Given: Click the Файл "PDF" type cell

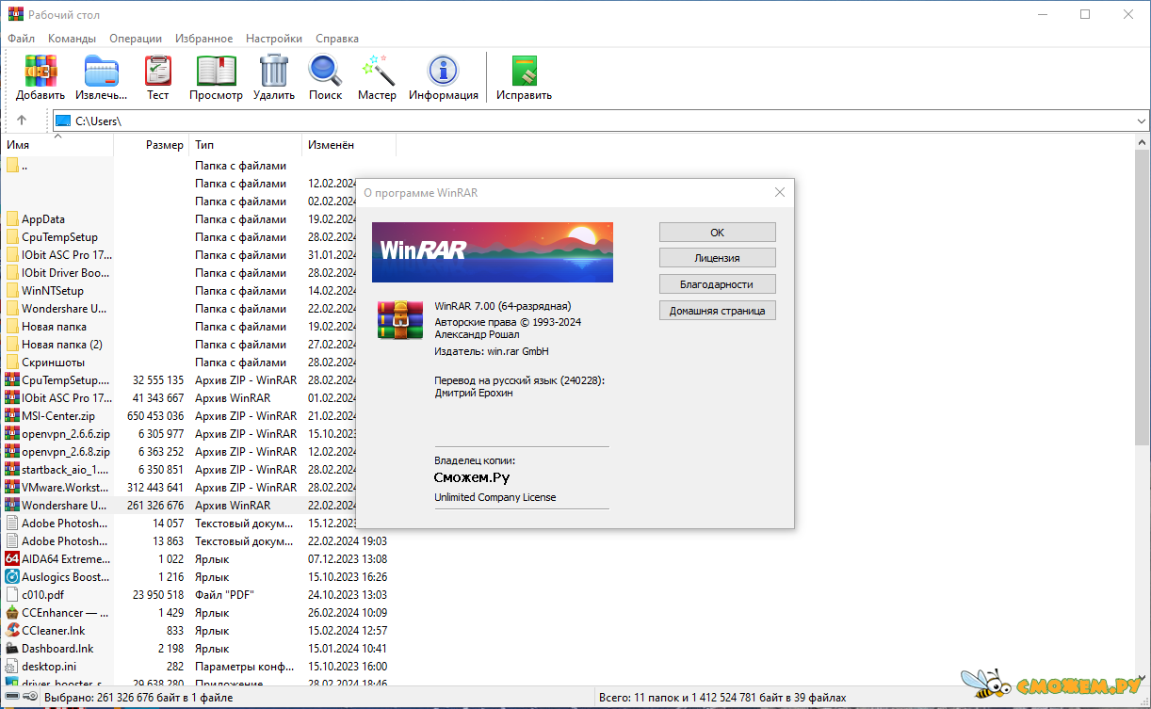Looking at the screenshot, I should tap(225, 595).
